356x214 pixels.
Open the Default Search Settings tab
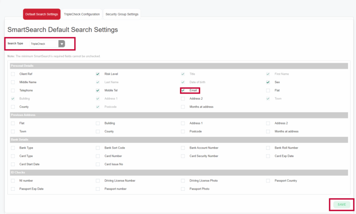tap(42, 14)
